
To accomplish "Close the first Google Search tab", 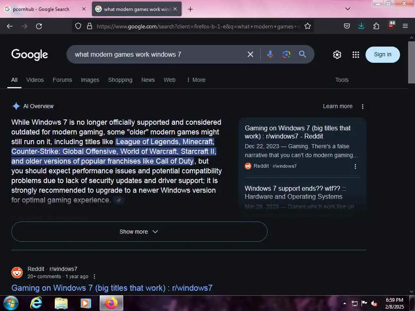I will 83,9.
